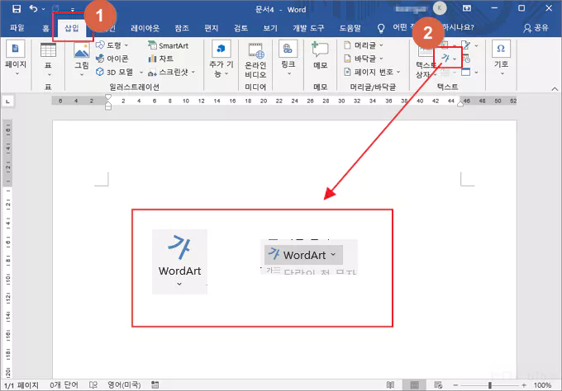The height and width of the screenshot is (391, 562).
Task: Insert 온라인 비디오 online video
Action: 255,60
